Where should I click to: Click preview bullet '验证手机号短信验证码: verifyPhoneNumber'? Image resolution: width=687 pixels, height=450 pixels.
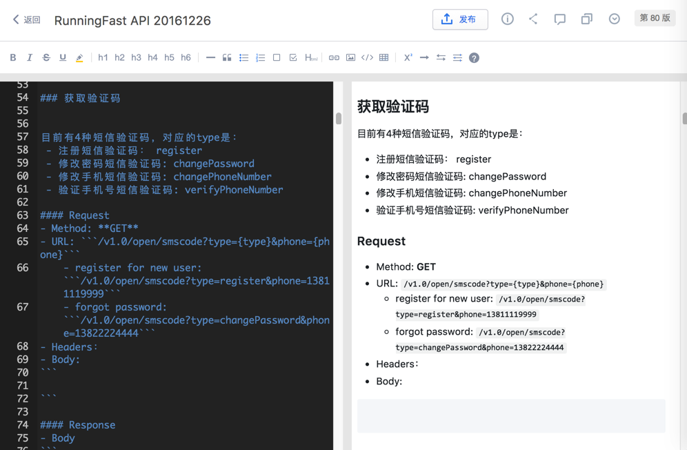click(472, 210)
